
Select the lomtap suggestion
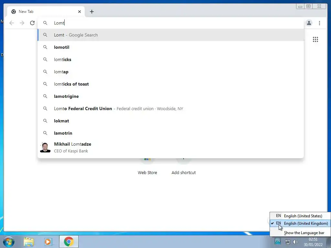pos(171,72)
